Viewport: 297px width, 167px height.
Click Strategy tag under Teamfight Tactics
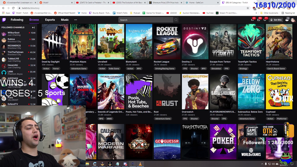tap(243, 69)
